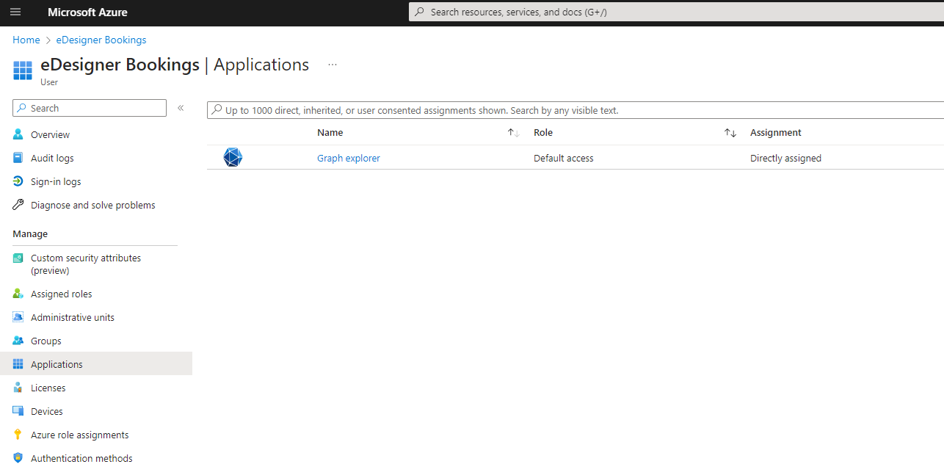This screenshot has height=475, width=944.
Task: Sort the table by Role column
Action: point(730,133)
